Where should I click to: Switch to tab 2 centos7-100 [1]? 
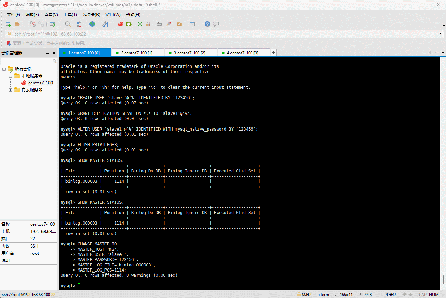coord(138,53)
